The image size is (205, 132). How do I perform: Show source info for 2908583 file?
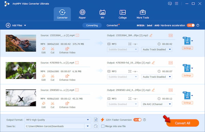point(77,90)
